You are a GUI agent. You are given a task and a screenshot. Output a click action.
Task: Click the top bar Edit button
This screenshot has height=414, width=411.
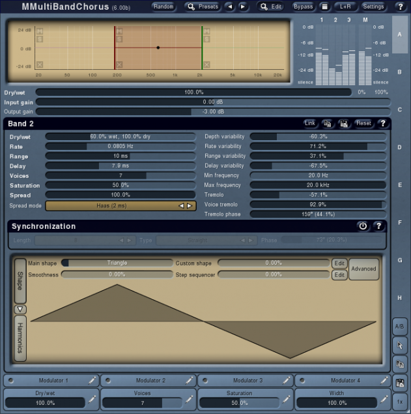pos(270,7)
